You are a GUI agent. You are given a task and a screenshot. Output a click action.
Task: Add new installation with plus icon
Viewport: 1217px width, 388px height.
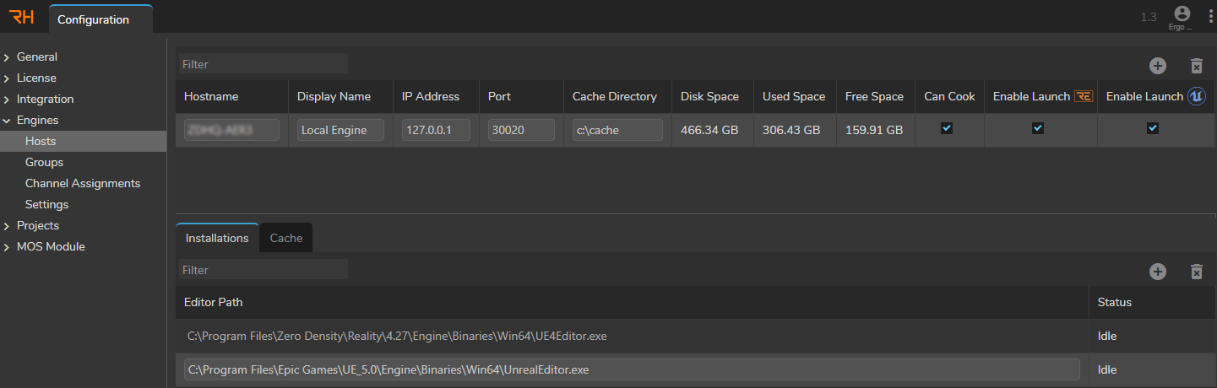coord(1157,272)
